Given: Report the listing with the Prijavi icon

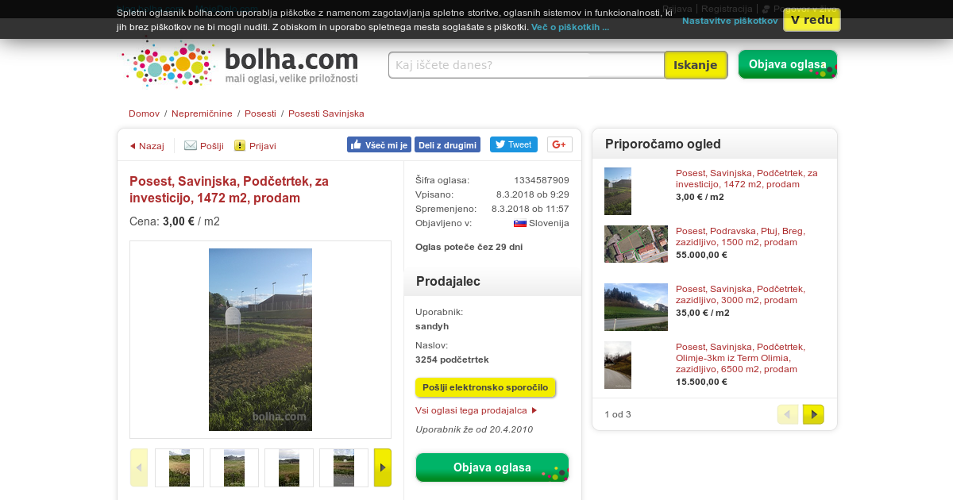Looking at the screenshot, I should (x=255, y=146).
